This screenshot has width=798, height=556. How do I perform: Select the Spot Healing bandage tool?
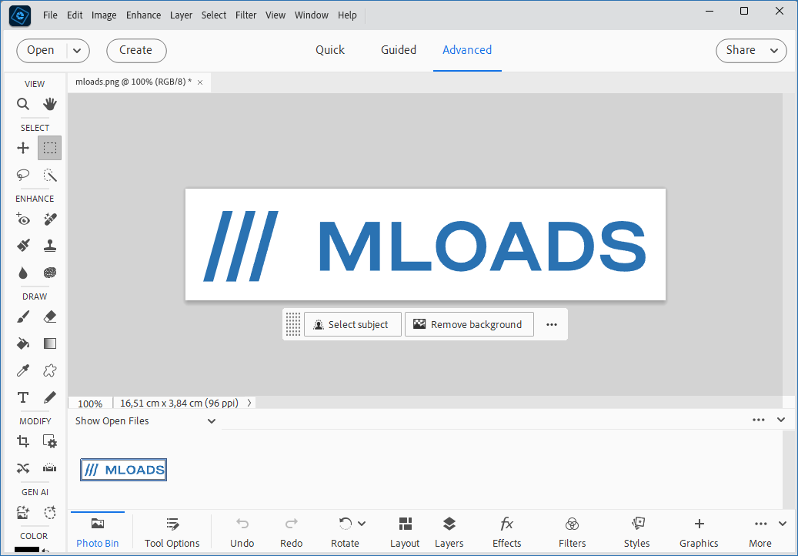pos(50,219)
